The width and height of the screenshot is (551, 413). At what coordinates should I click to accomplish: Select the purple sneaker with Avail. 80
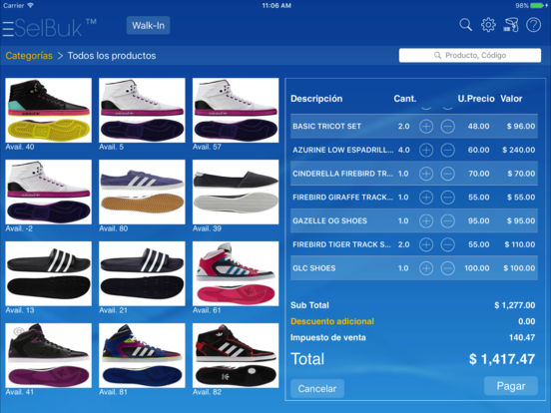tap(142, 193)
